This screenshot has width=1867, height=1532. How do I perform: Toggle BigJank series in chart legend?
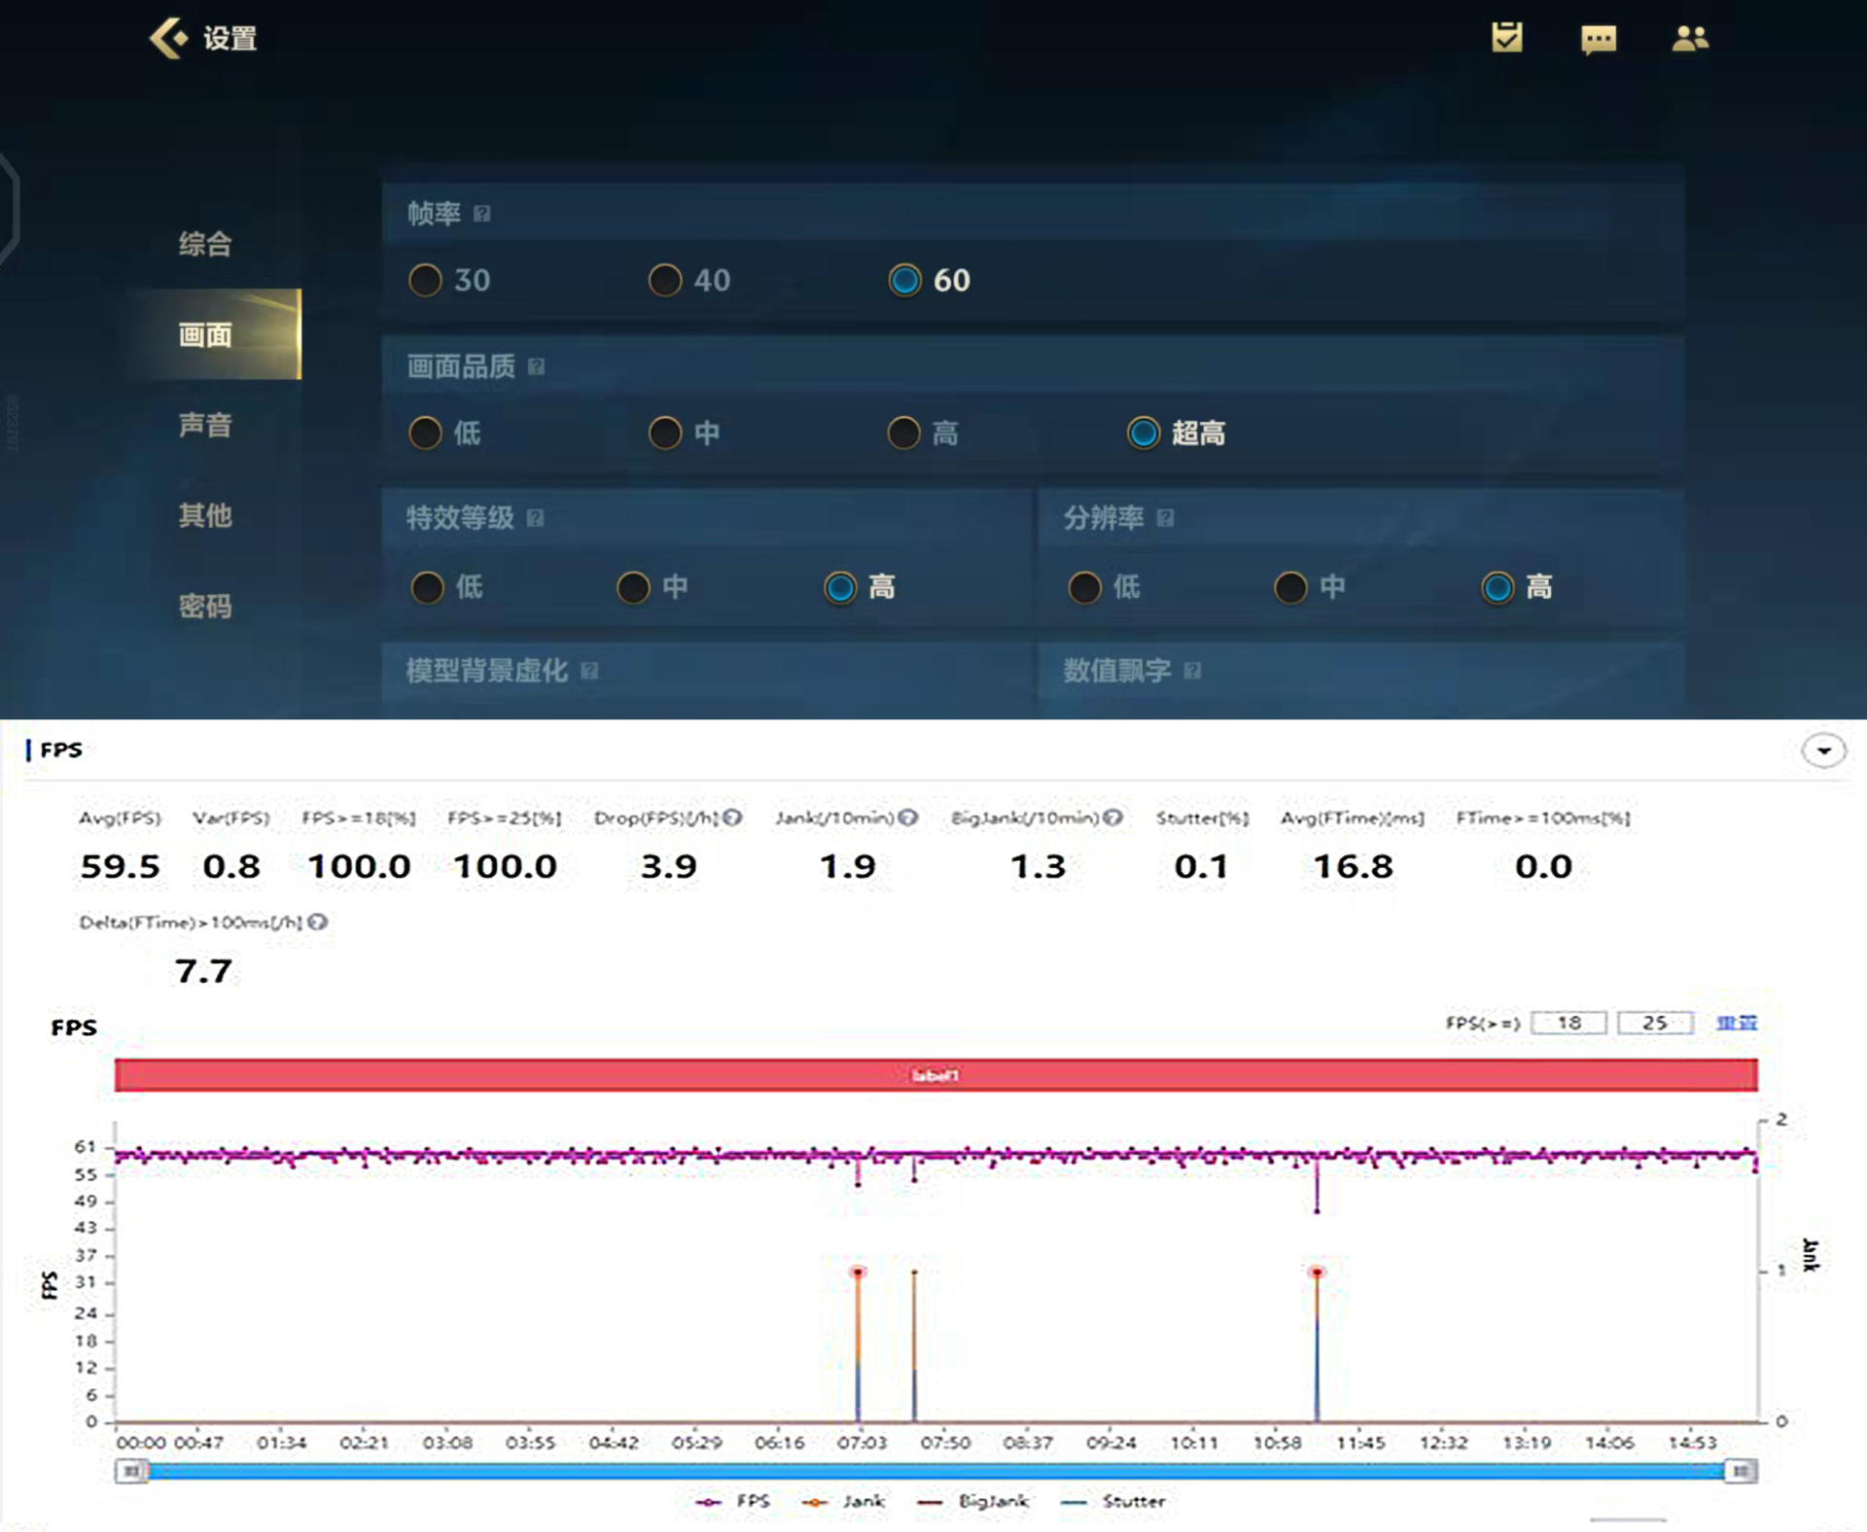(x=972, y=1501)
